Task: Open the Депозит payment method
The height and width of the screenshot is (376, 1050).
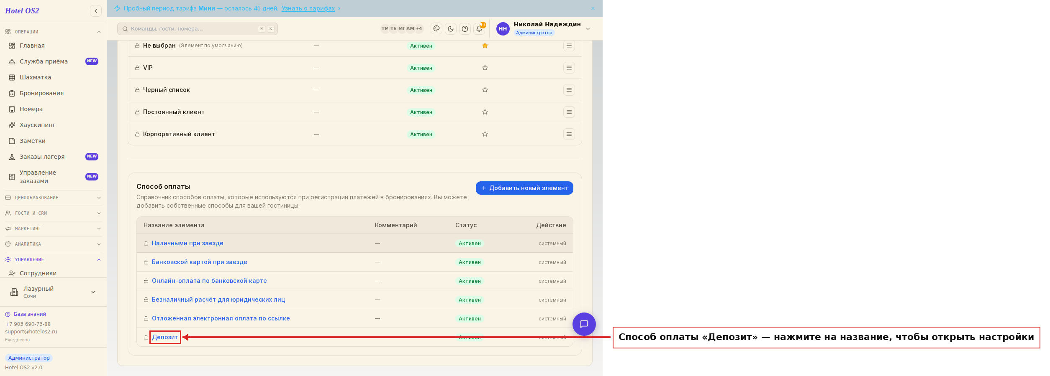Action: [x=165, y=337]
